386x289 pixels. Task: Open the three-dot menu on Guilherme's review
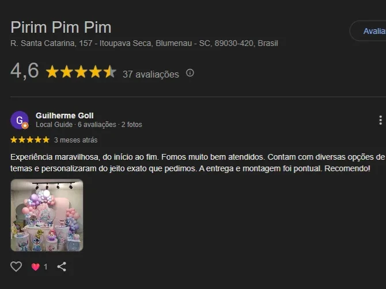380,120
